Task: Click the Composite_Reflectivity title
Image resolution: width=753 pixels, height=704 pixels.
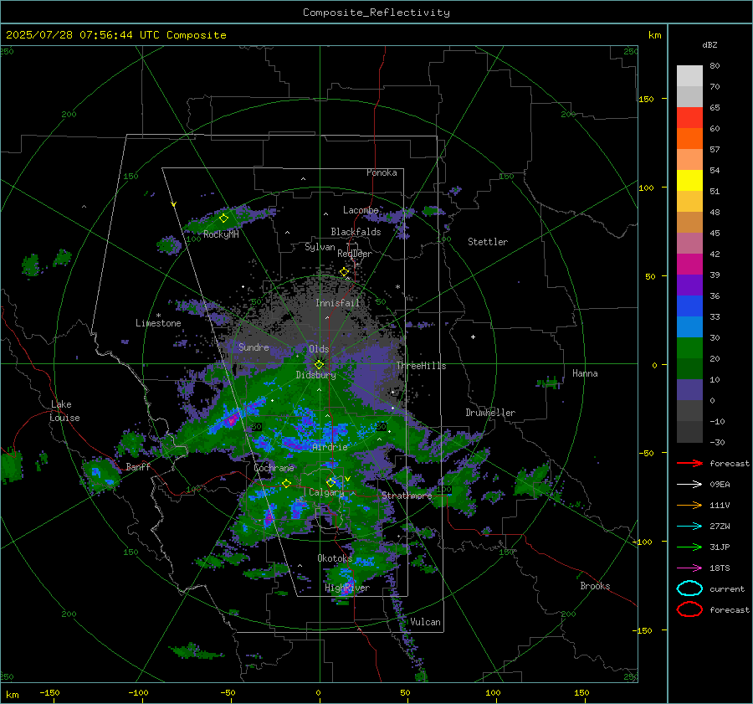Action: tap(376, 13)
